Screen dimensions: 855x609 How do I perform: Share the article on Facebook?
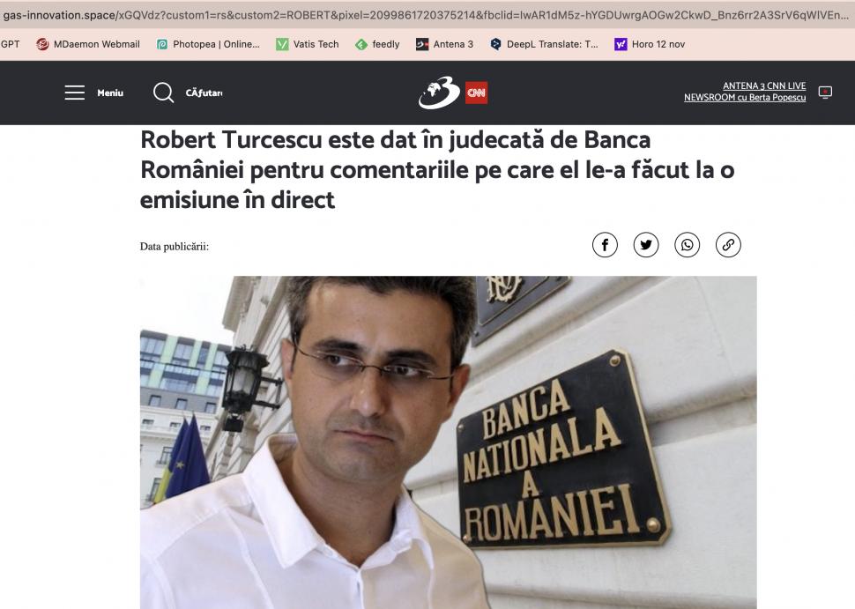click(606, 244)
